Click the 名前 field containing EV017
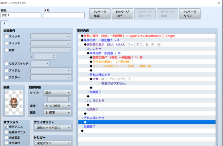The height and width of the screenshot is (146, 223). 21,15
